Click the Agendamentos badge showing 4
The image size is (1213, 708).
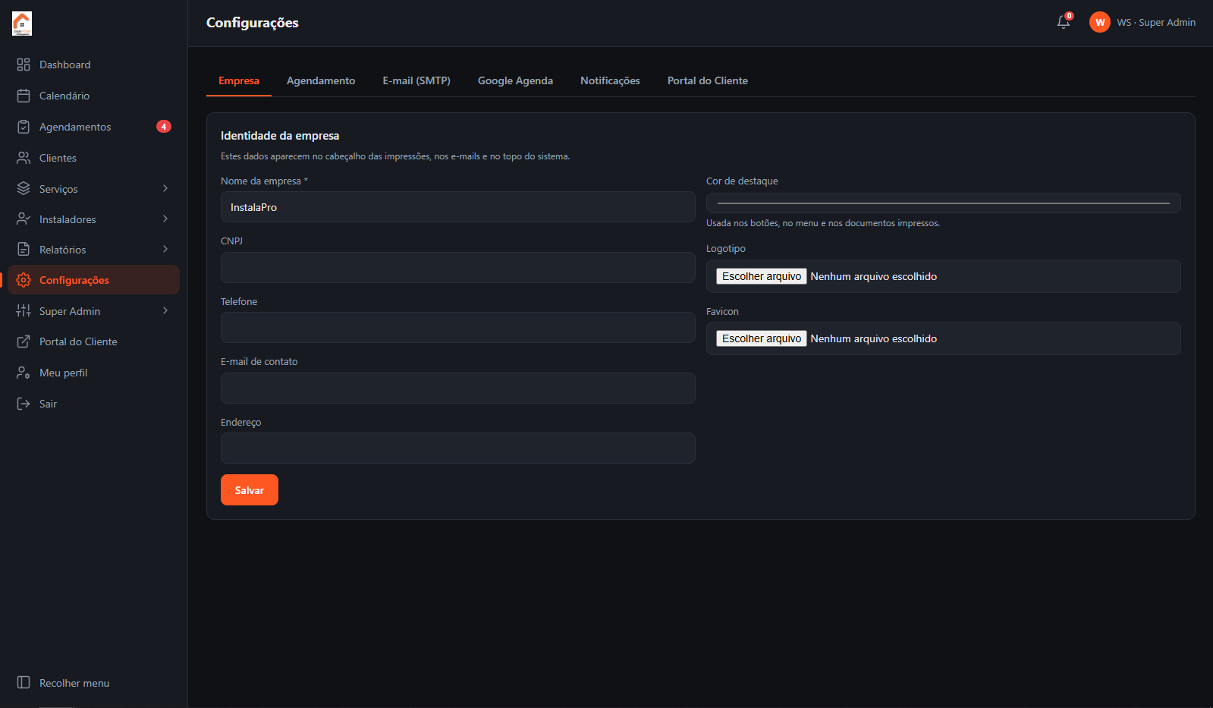click(164, 127)
